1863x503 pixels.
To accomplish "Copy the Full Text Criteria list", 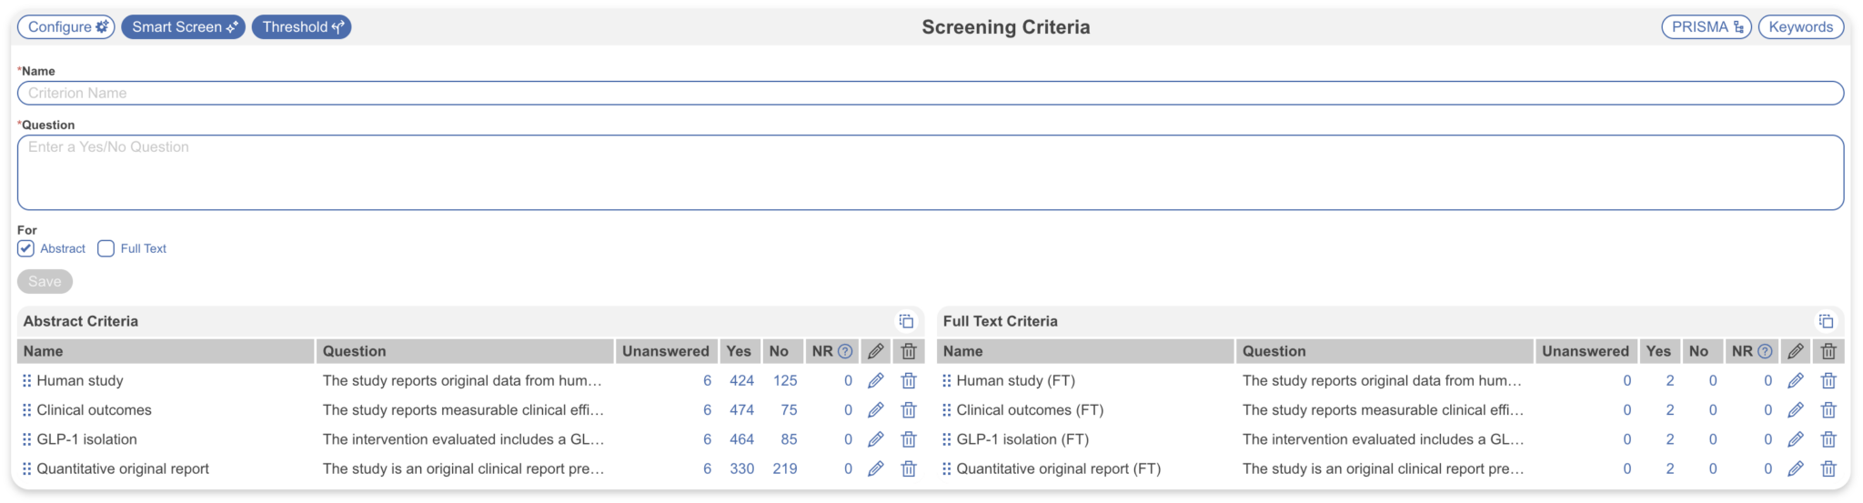I will (x=1826, y=321).
